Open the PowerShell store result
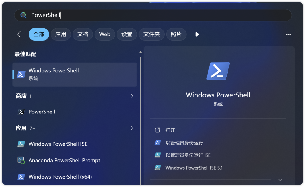305x187 pixels. [x=75, y=112]
